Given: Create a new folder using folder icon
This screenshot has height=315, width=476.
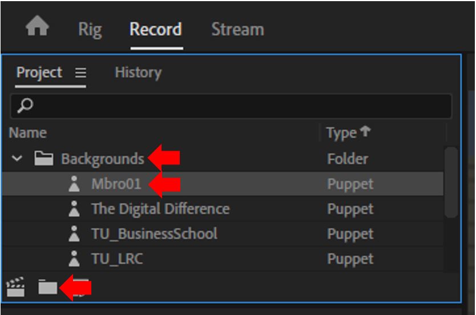Looking at the screenshot, I should pyautogui.click(x=48, y=287).
